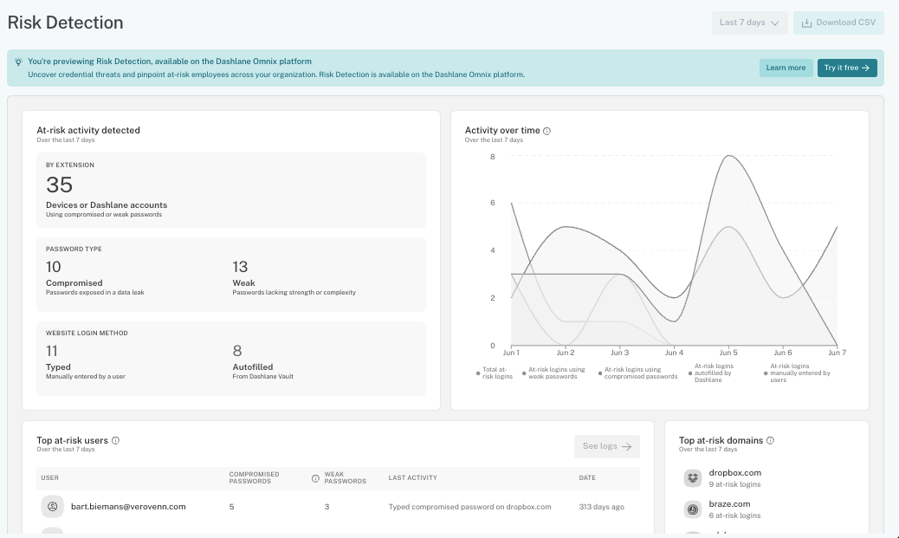Toggle At-risk logins using compromised passwords legend
Screen dimensions: 899x538
click(x=637, y=373)
